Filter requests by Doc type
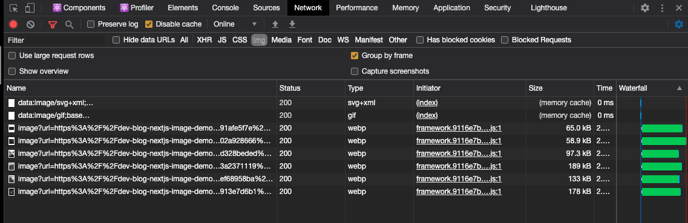The width and height of the screenshot is (688, 223). tap(325, 40)
